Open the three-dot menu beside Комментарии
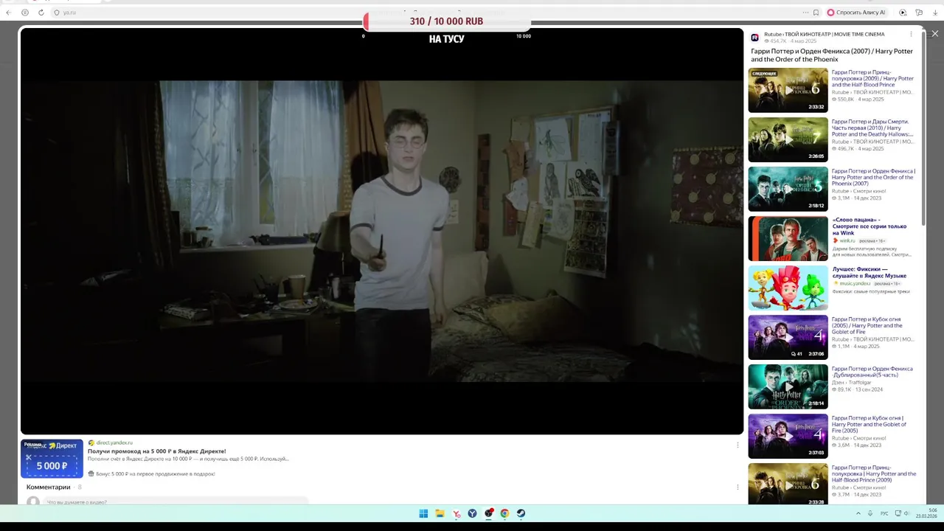 737,487
